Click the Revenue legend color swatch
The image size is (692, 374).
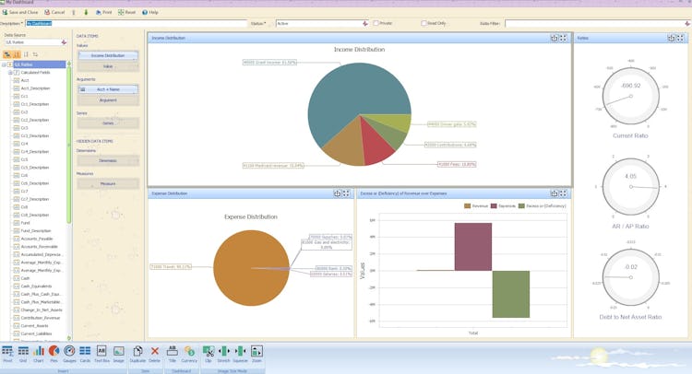(x=467, y=206)
